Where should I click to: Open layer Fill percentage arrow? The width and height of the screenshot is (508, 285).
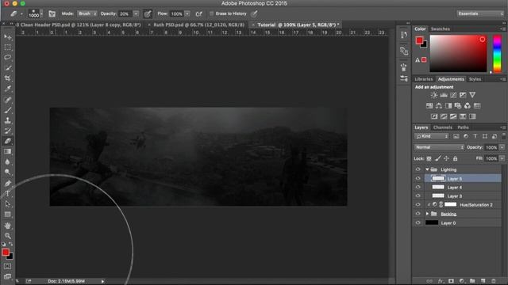tap(502, 158)
